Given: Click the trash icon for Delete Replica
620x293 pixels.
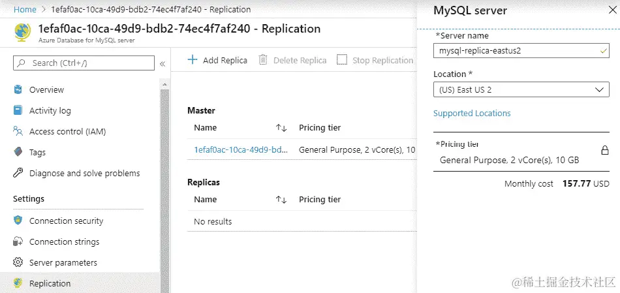Looking at the screenshot, I should (x=263, y=59).
